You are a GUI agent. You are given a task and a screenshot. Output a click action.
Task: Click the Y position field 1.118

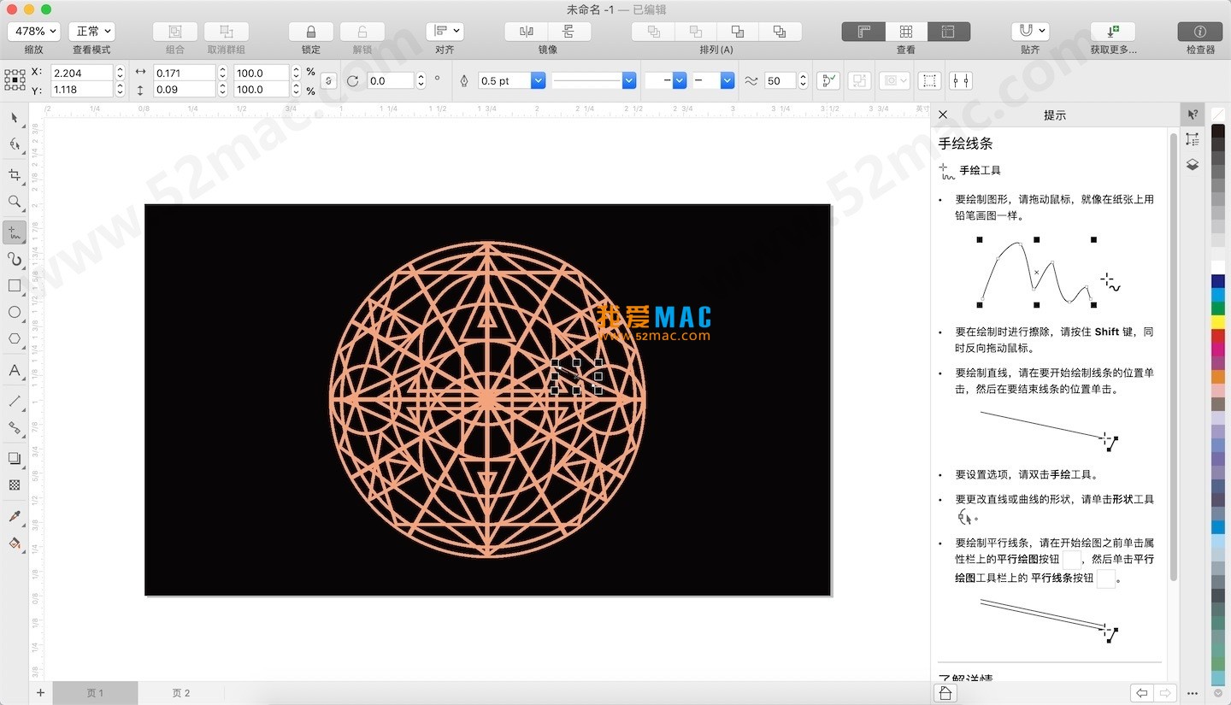coord(81,89)
